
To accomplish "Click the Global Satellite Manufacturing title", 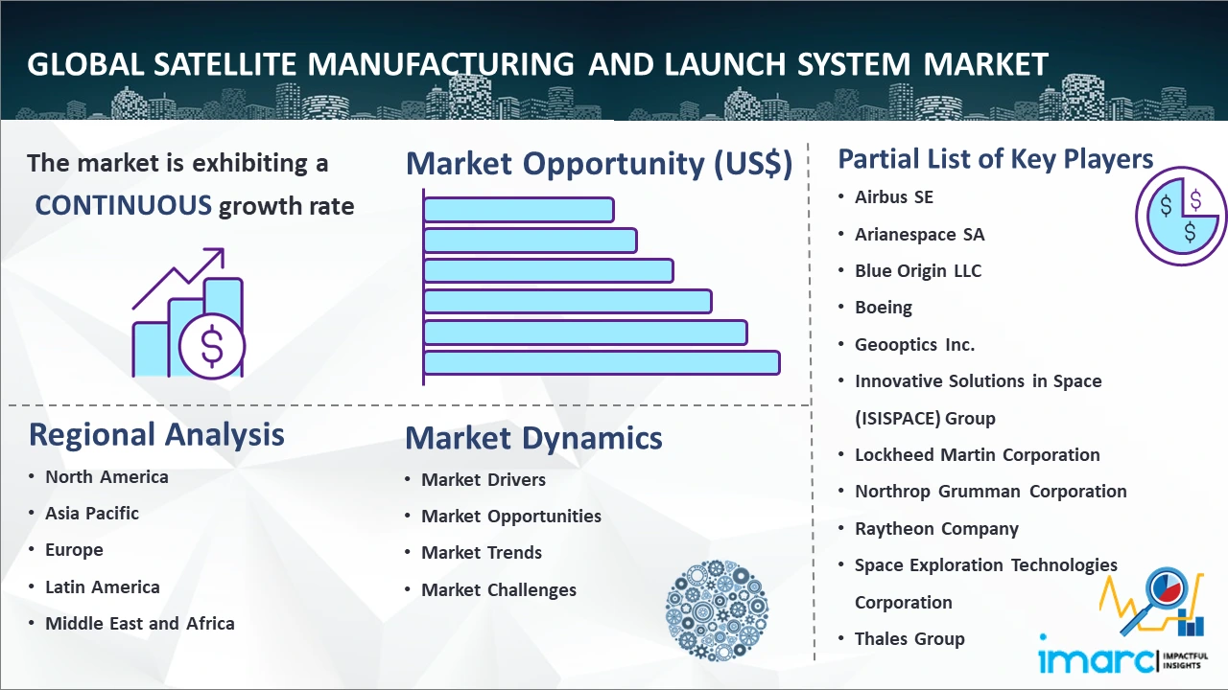I will (537, 64).
